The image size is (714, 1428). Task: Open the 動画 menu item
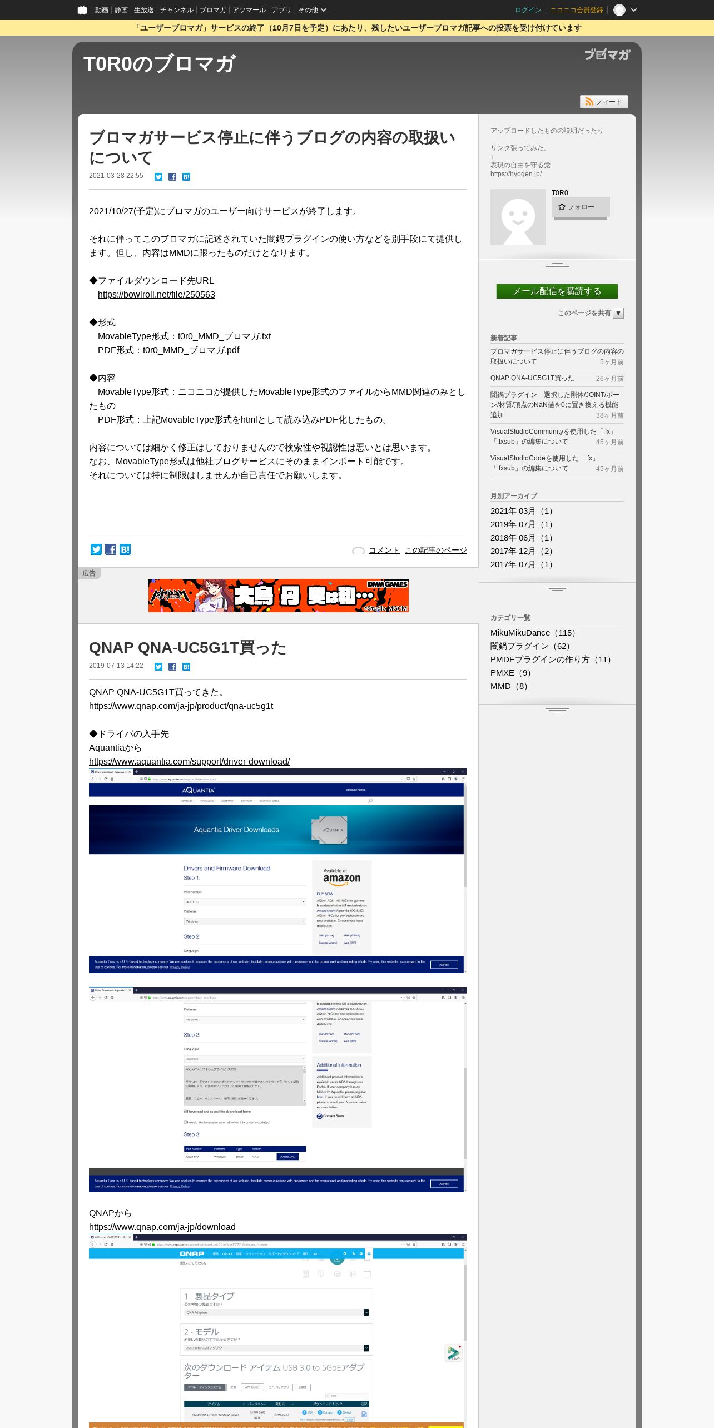point(101,10)
